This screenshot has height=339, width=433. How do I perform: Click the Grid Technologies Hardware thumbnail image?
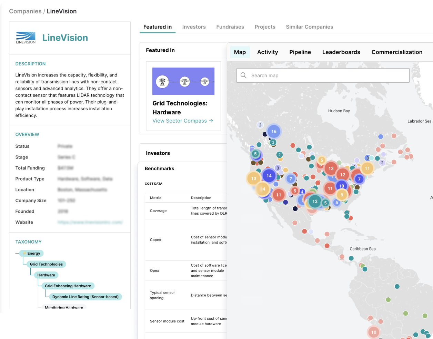pyautogui.click(x=183, y=81)
